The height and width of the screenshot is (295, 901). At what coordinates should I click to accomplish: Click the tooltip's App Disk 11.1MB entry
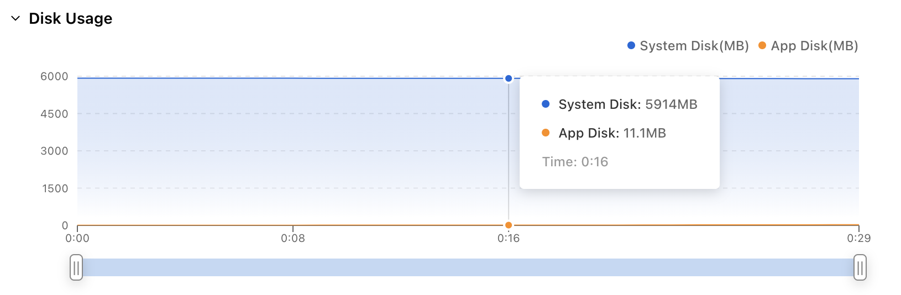(612, 133)
